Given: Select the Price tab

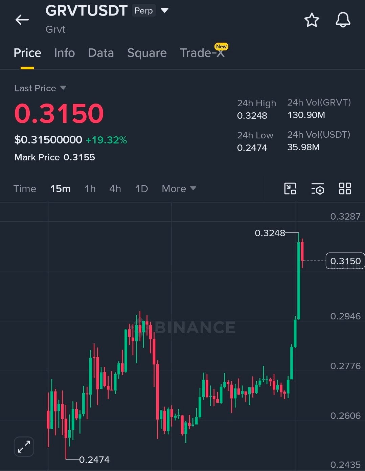Looking at the screenshot, I should tap(27, 53).
